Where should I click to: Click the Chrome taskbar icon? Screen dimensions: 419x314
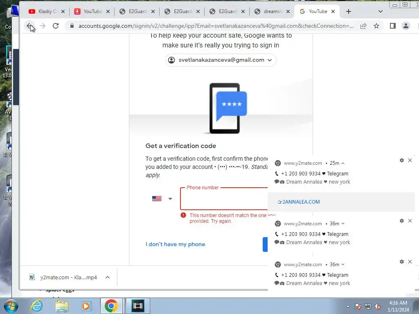tap(111, 306)
